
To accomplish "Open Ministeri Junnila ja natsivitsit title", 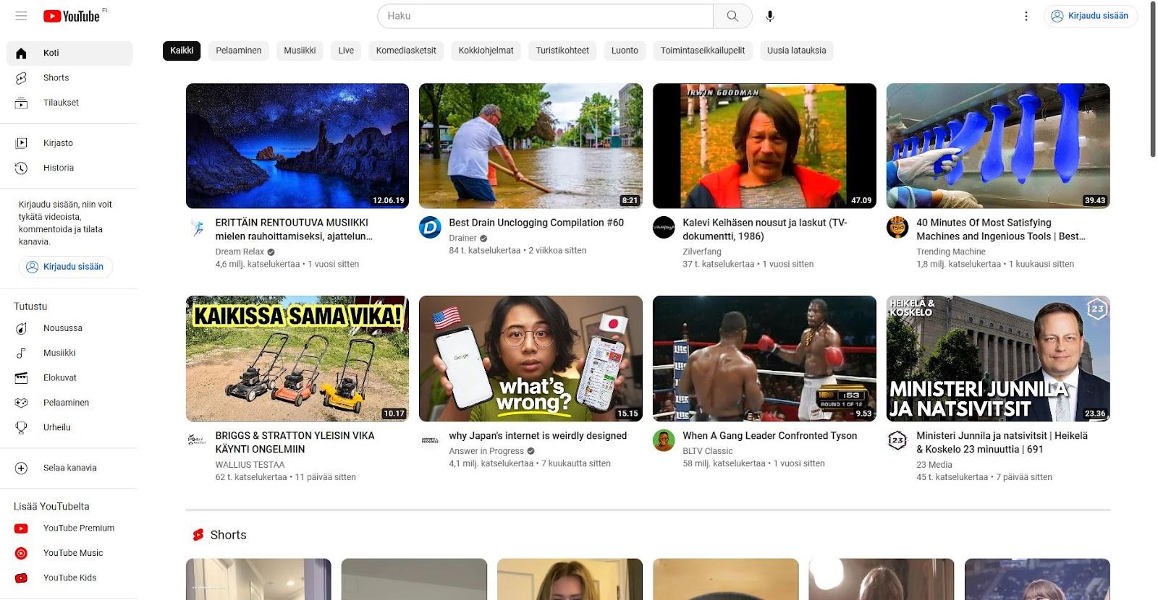I will point(1002,442).
